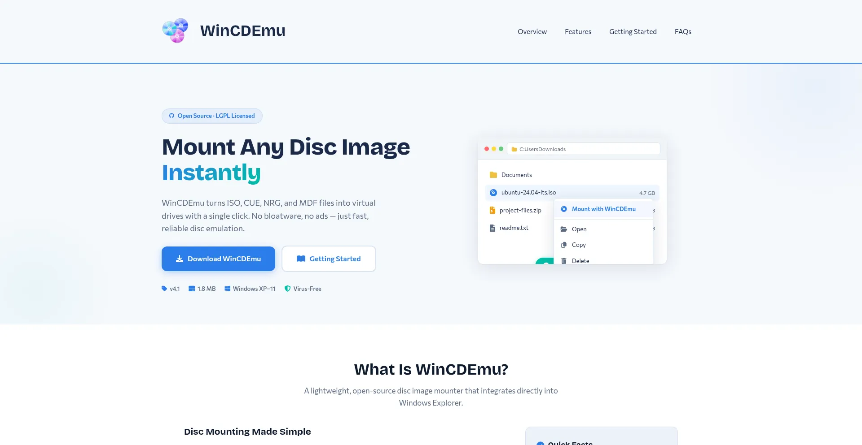The width and height of the screenshot is (862, 445).
Task: Click the Windows XP–11 text
Action: click(254, 289)
